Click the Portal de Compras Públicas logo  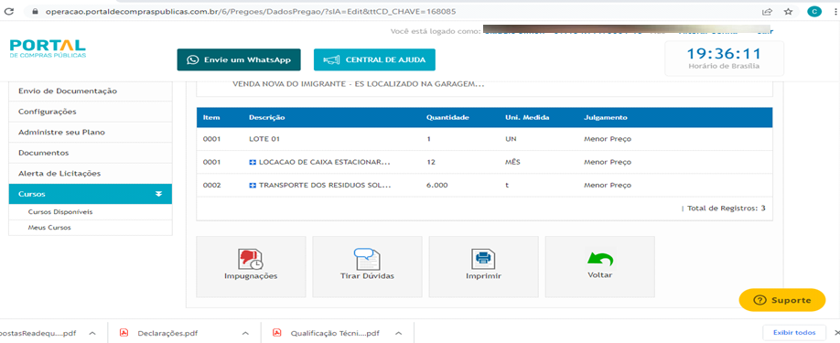pos(48,48)
